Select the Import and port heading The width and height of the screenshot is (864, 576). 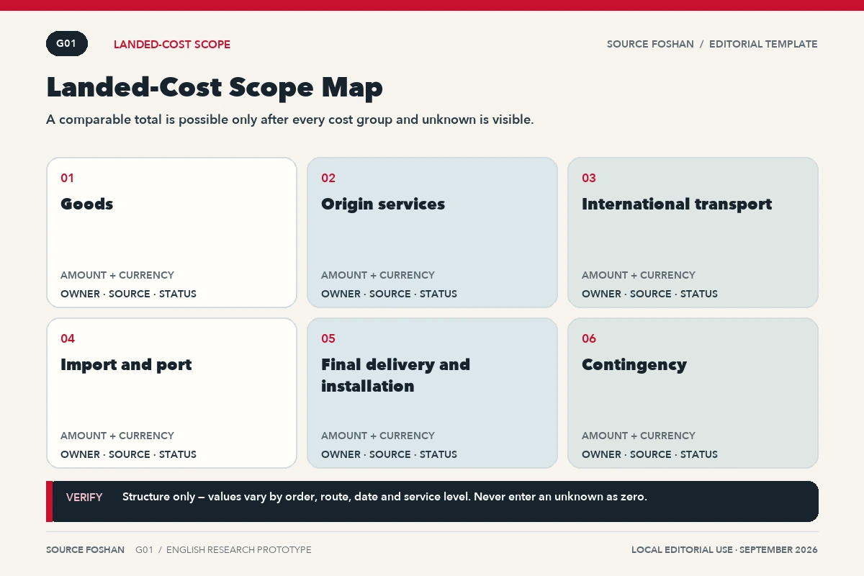(126, 365)
